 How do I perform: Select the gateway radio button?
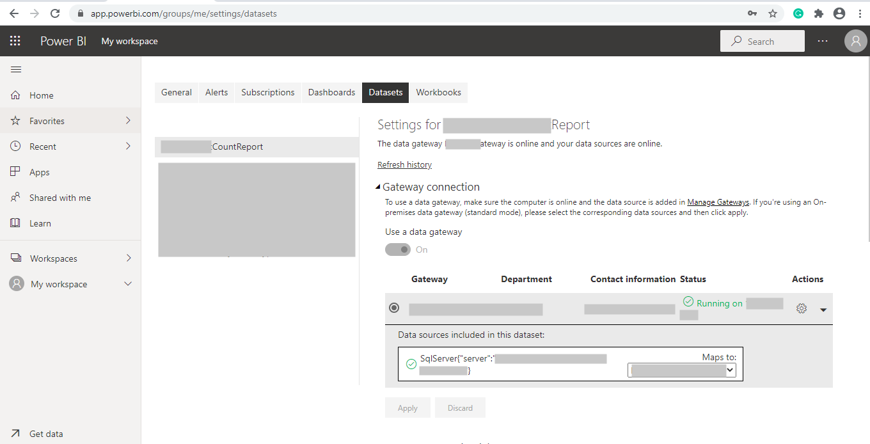pos(394,308)
